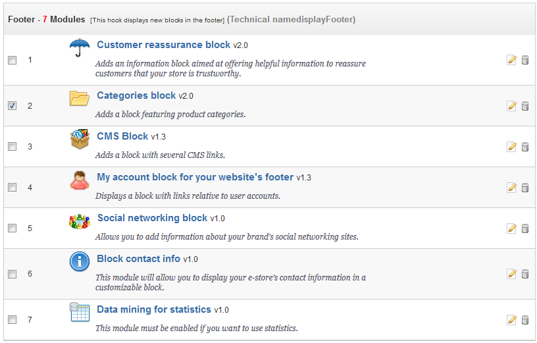Click the Categories block folder icon
Viewport: 537px width, 343px height.
tap(79, 98)
